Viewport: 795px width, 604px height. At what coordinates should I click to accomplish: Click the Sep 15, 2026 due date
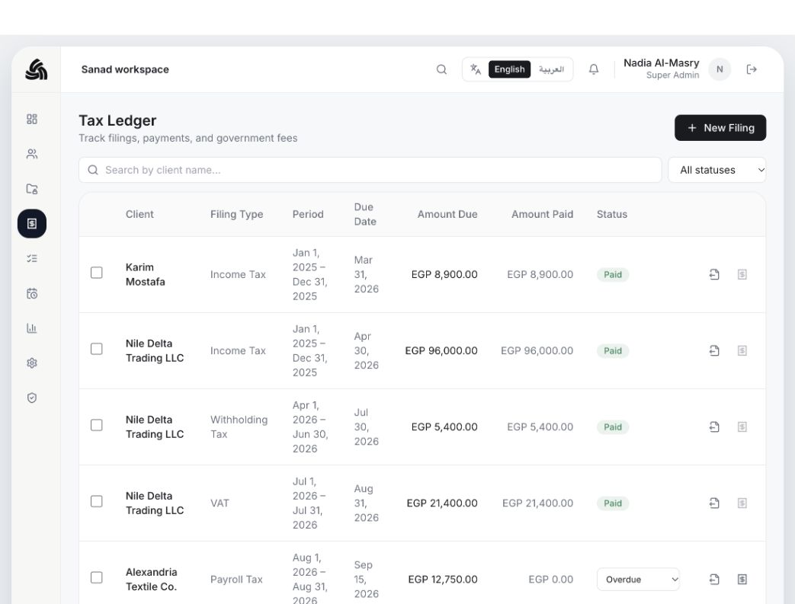click(x=366, y=579)
